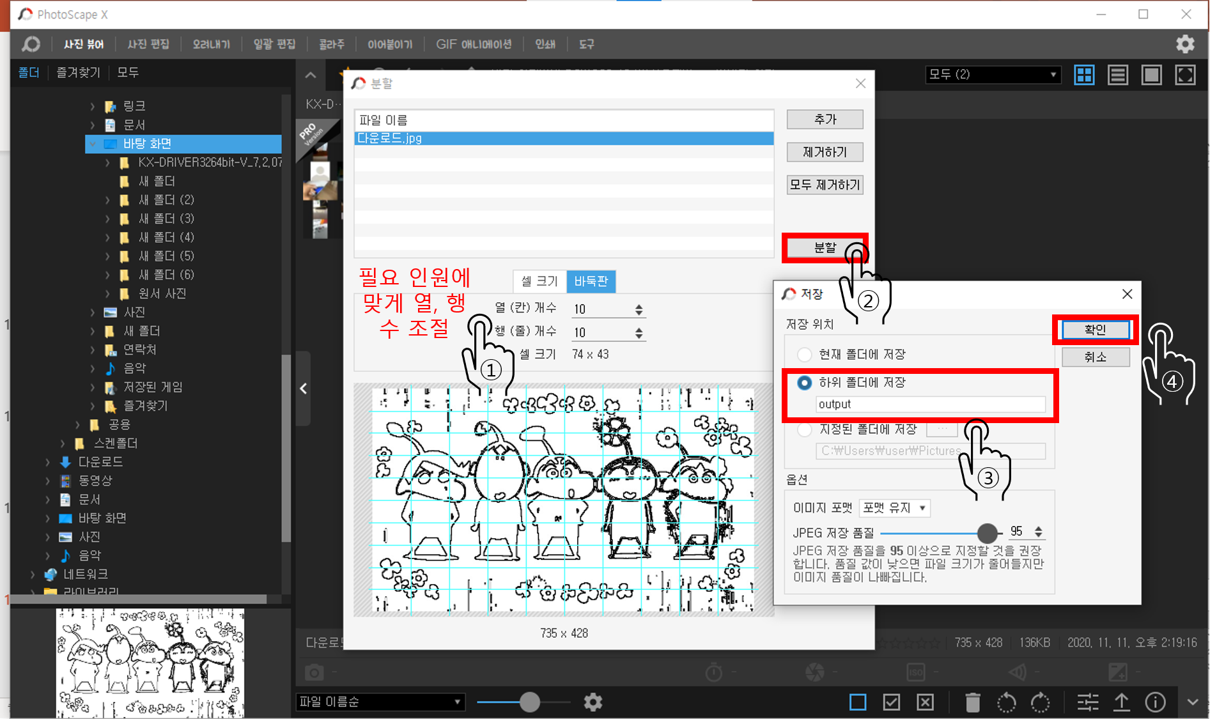
Task: Expand bottom bar chevron at far right
Action: pyautogui.click(x=1192, y=702)
